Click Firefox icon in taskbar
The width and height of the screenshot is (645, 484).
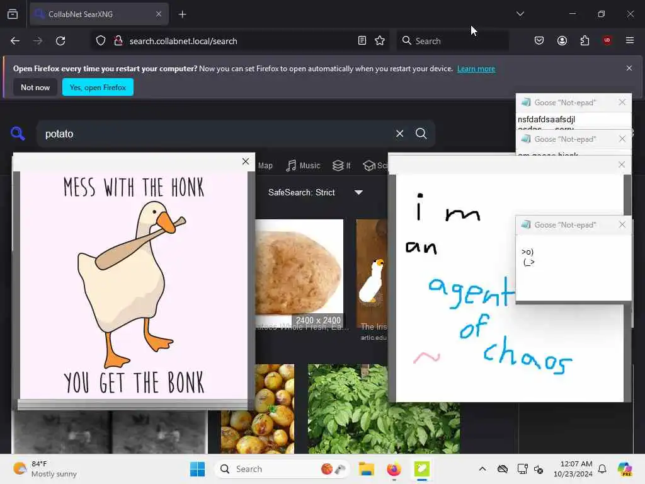pos(394,469)
